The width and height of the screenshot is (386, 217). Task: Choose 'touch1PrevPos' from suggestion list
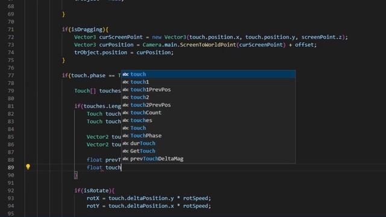[208, 90]
